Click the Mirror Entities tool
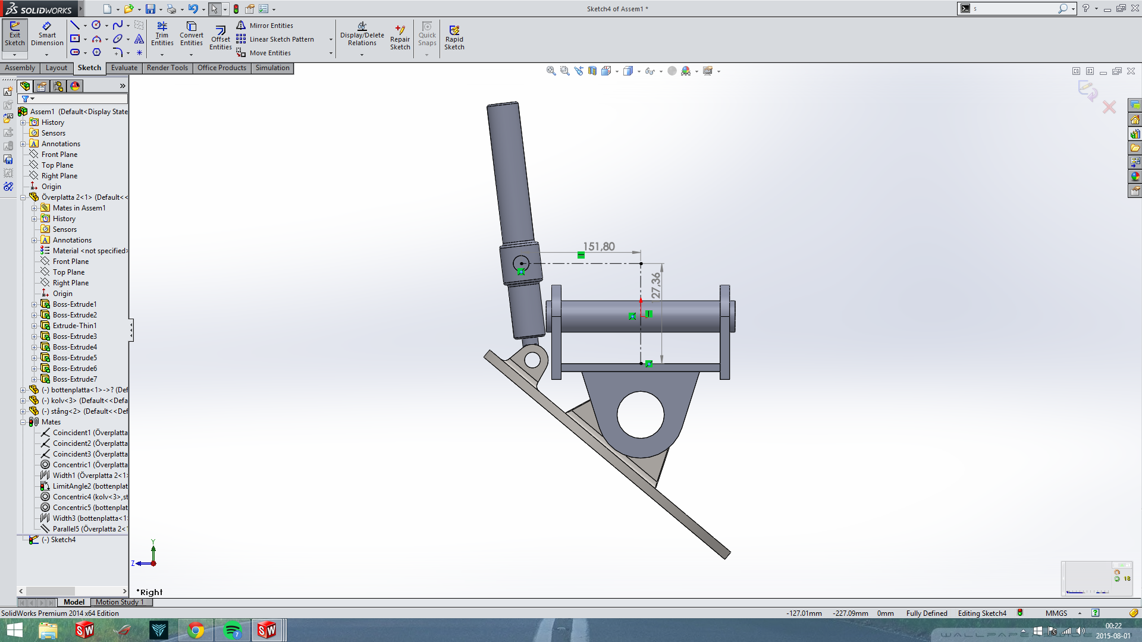This screenshot has height=642, width=1142. pos(265,26)
